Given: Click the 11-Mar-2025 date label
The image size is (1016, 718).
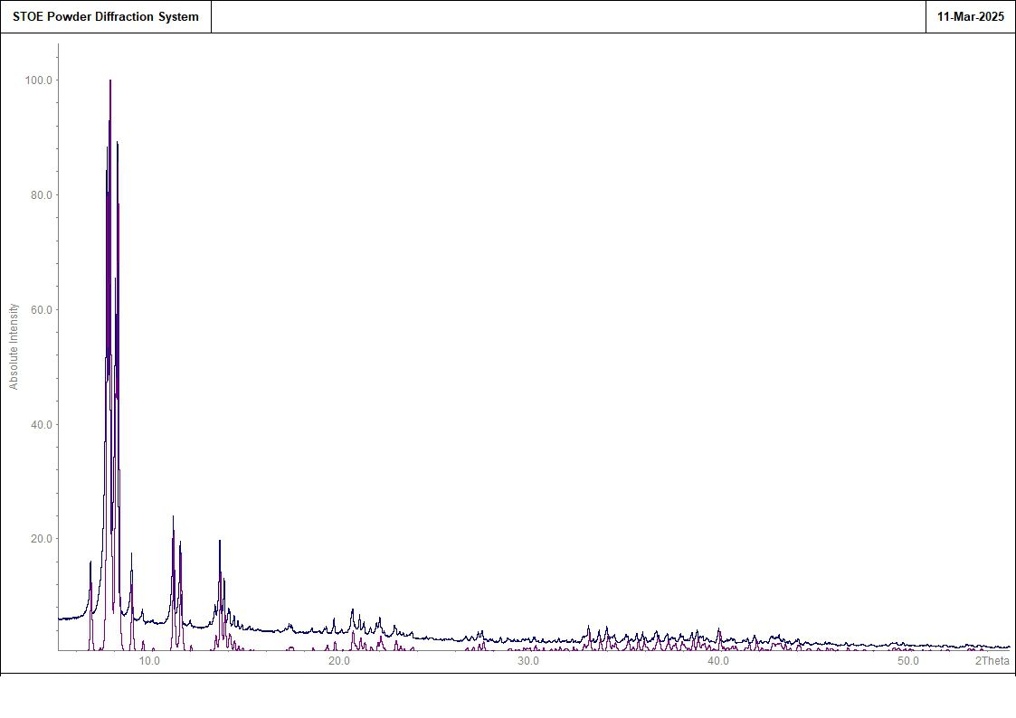Looking at the screenshot, I should 970,17.
